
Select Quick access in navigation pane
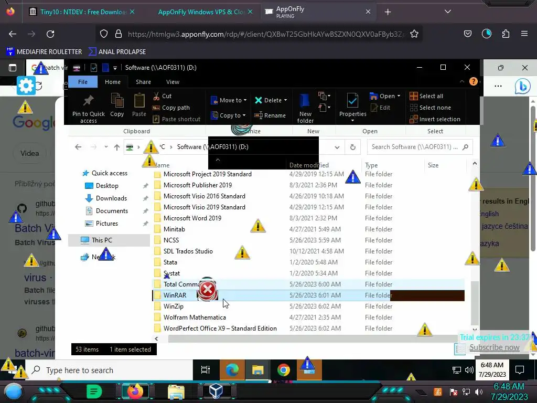105,173
